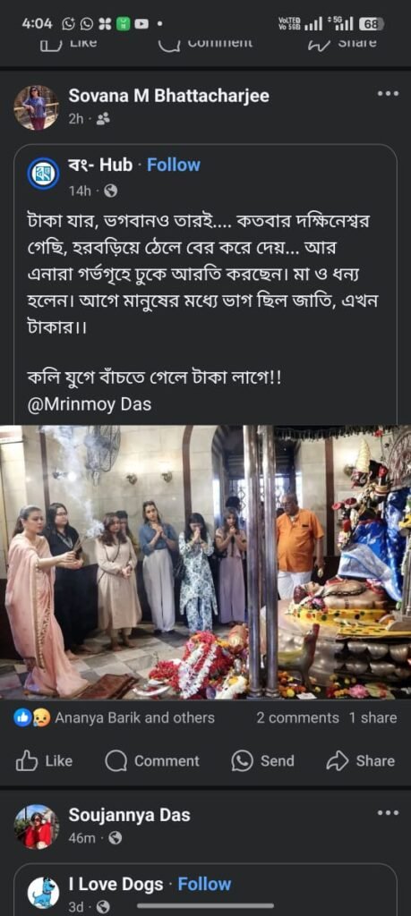Screen dimensions: 411x916
Task: Open three-dot menu on Soujannya's post
Action: [x=388, y=812]
